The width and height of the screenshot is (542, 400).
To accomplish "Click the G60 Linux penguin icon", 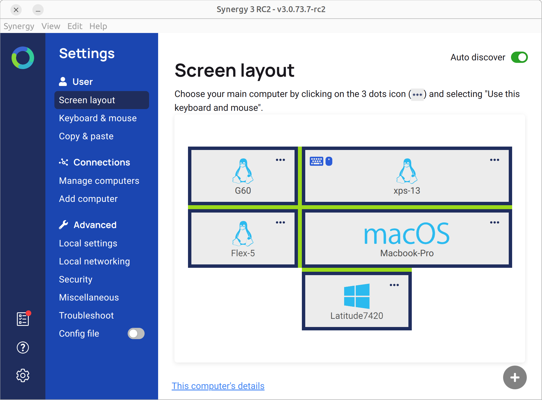I will [243, 171].
